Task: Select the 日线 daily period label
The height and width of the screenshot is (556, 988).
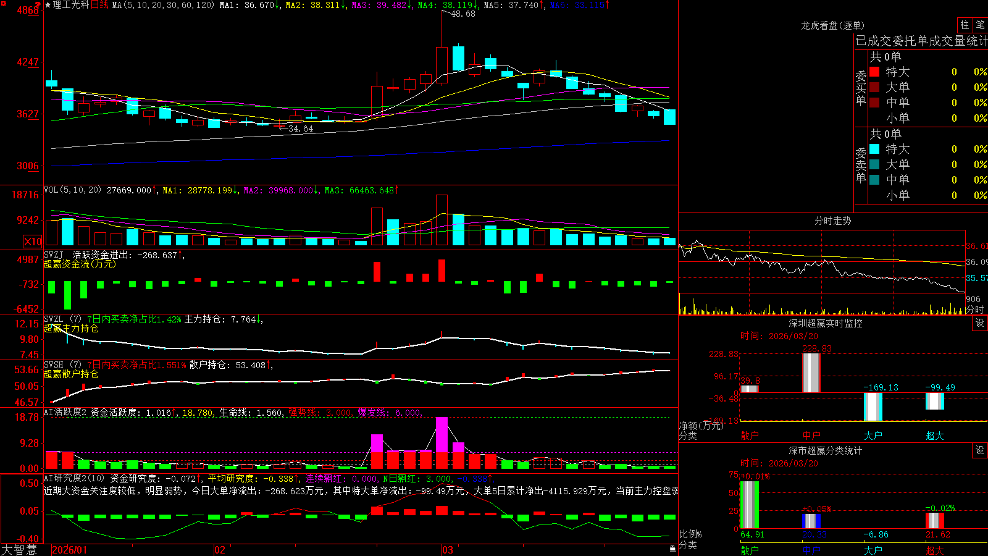Action: [99, 5]
